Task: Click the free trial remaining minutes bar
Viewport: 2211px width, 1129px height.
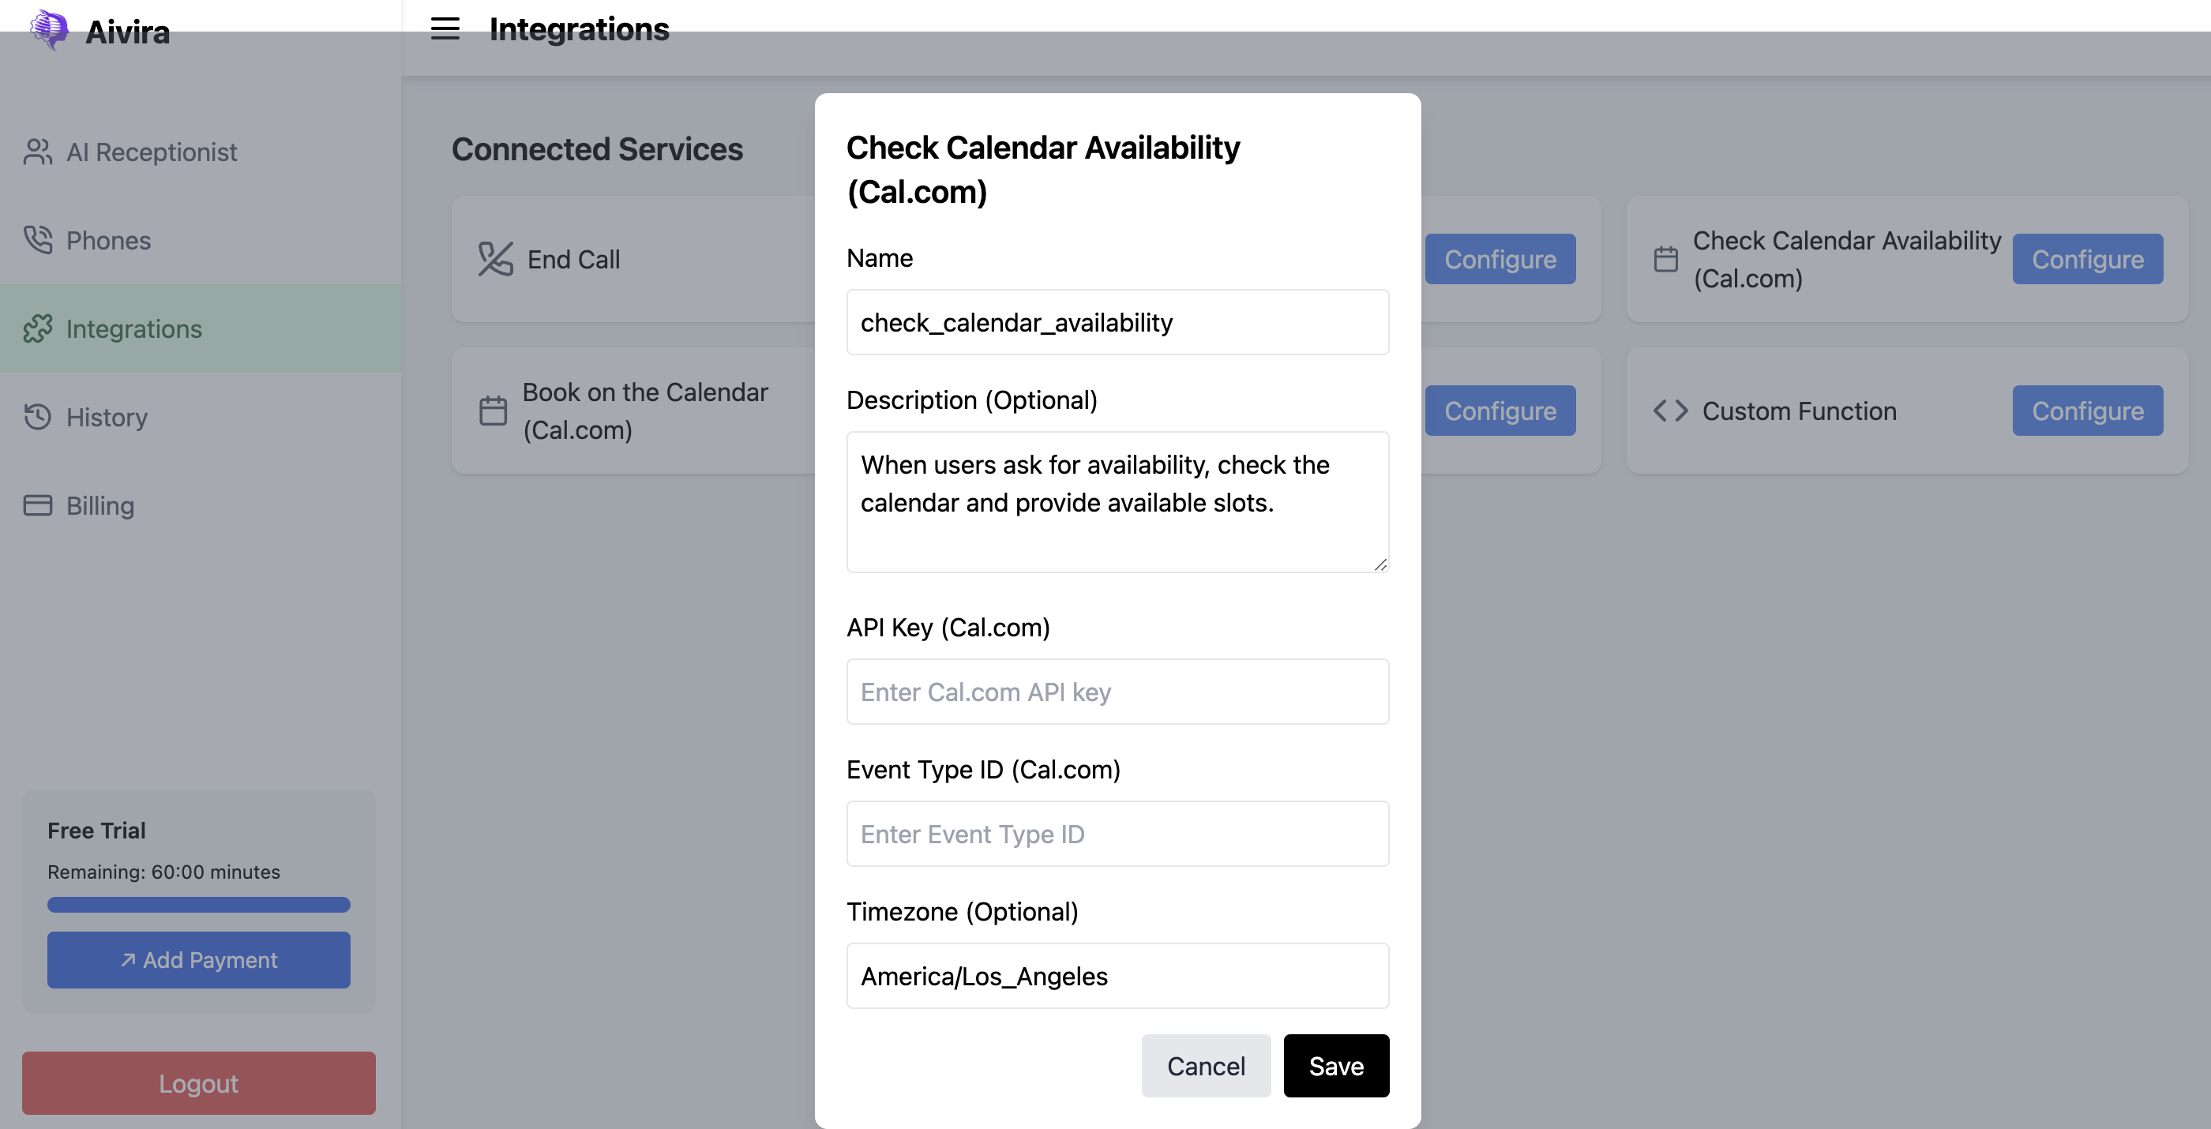Action: coord(198,904)
